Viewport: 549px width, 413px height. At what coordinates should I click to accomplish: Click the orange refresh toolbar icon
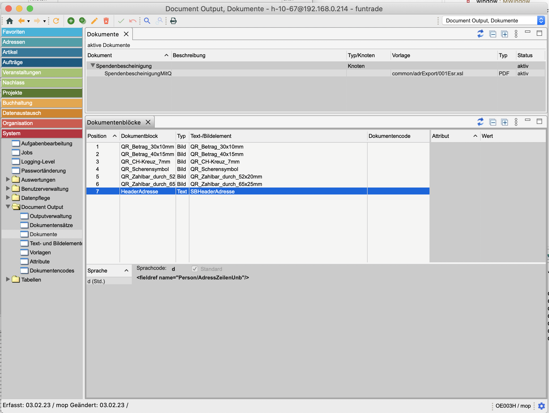(x=56, y=21)
